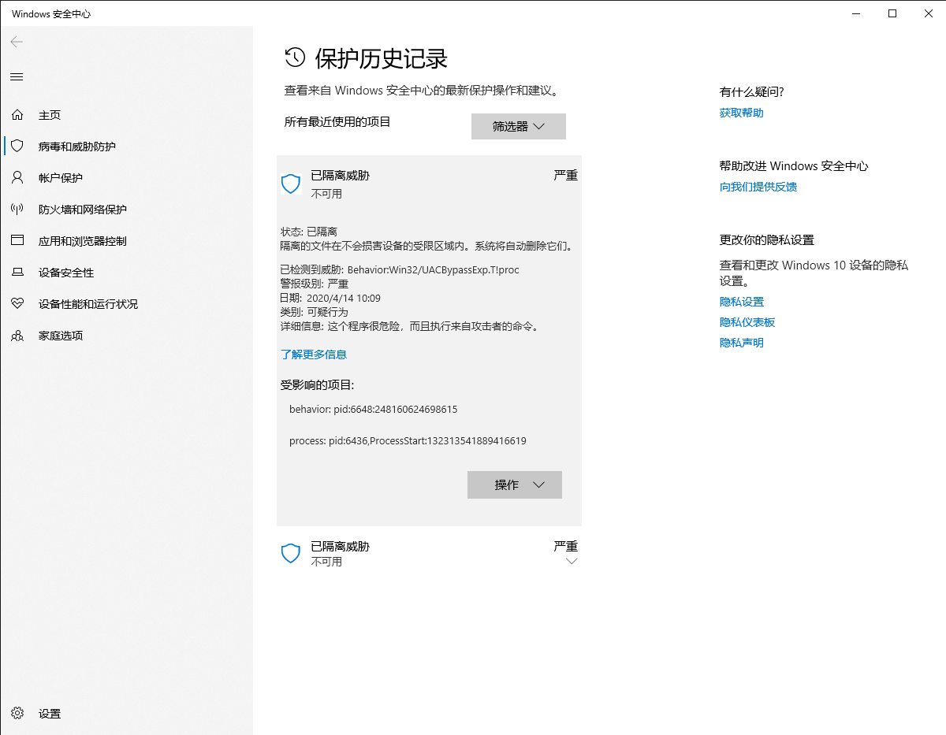Click the date 2020/4/14 10:09 text
This screenshot has width=946, height=735.
(344, 298)
